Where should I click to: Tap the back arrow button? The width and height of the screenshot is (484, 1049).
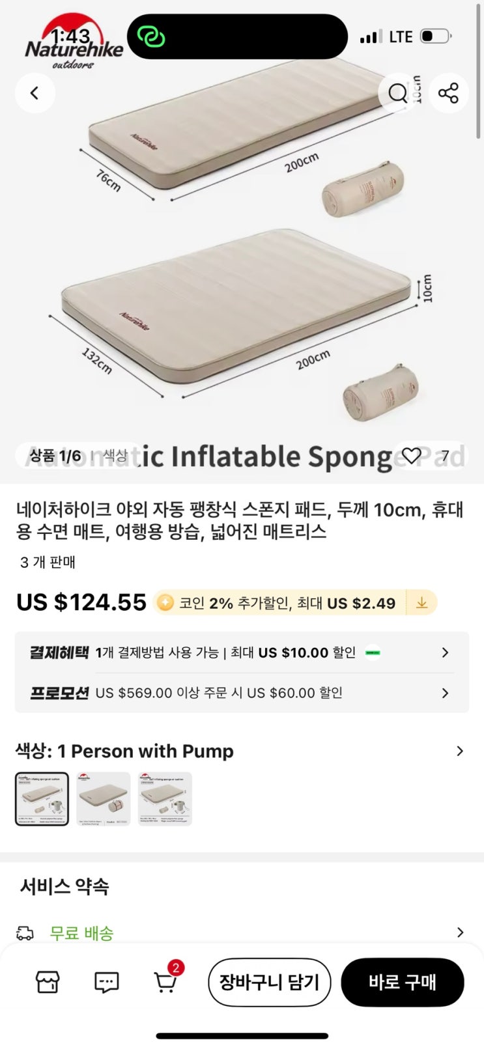click(35, 93)
